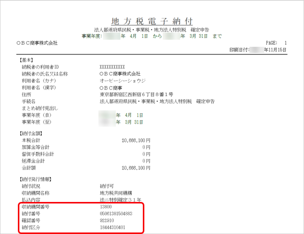Click the 納付状況 value 納付可

(x=107, y=186)
